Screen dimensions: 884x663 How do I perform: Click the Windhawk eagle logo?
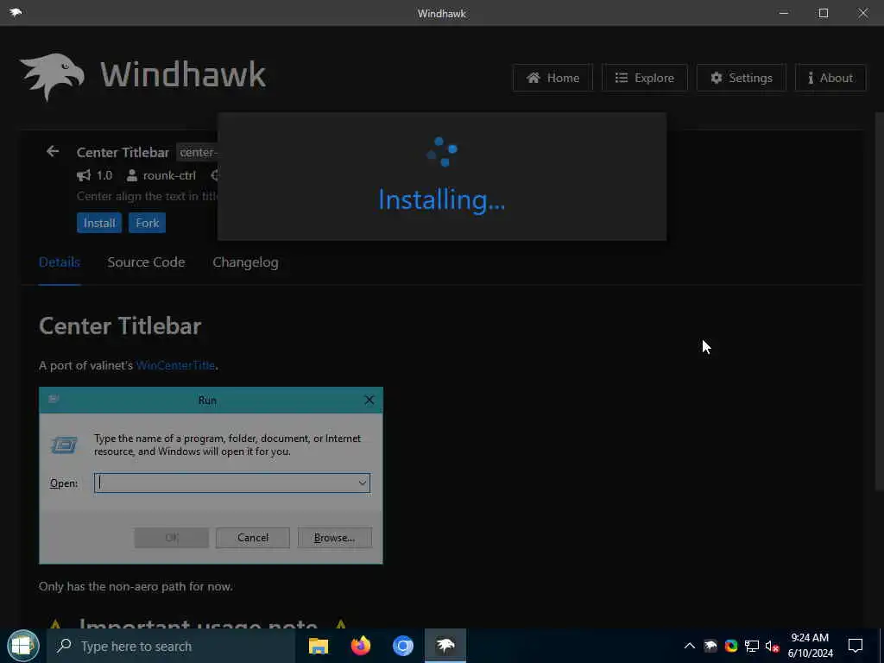[52, 76]
